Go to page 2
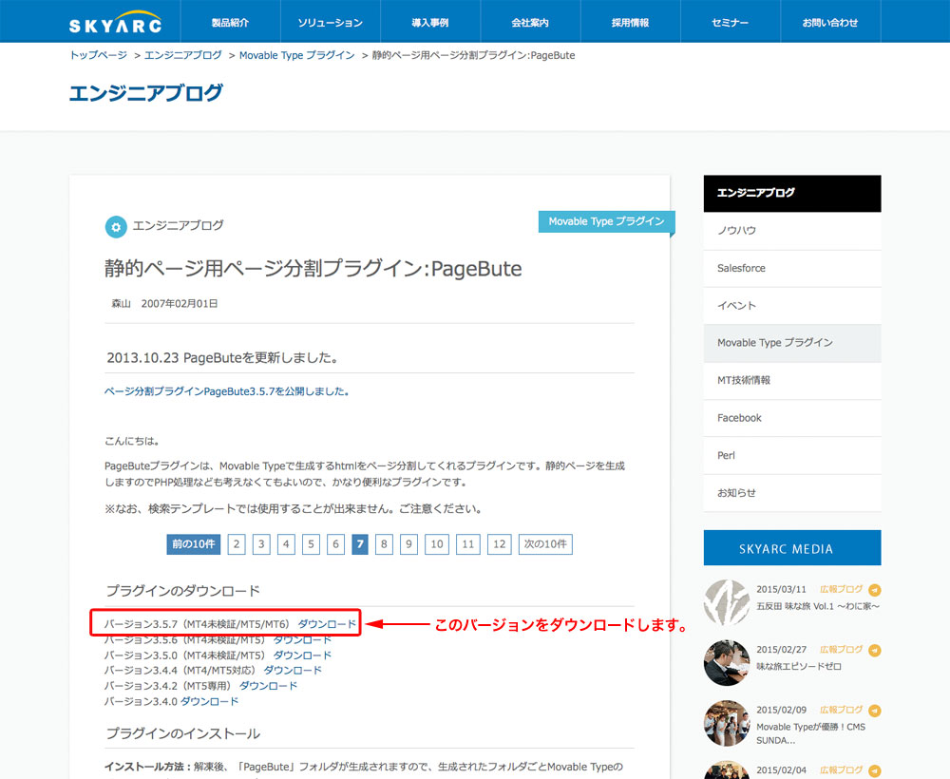 [x=237, y=544]
